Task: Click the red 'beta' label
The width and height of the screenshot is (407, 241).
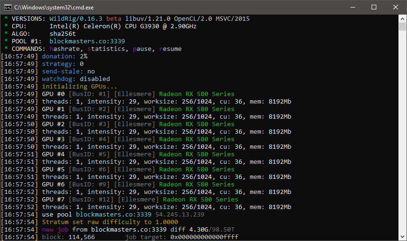Action: point(114,19)
